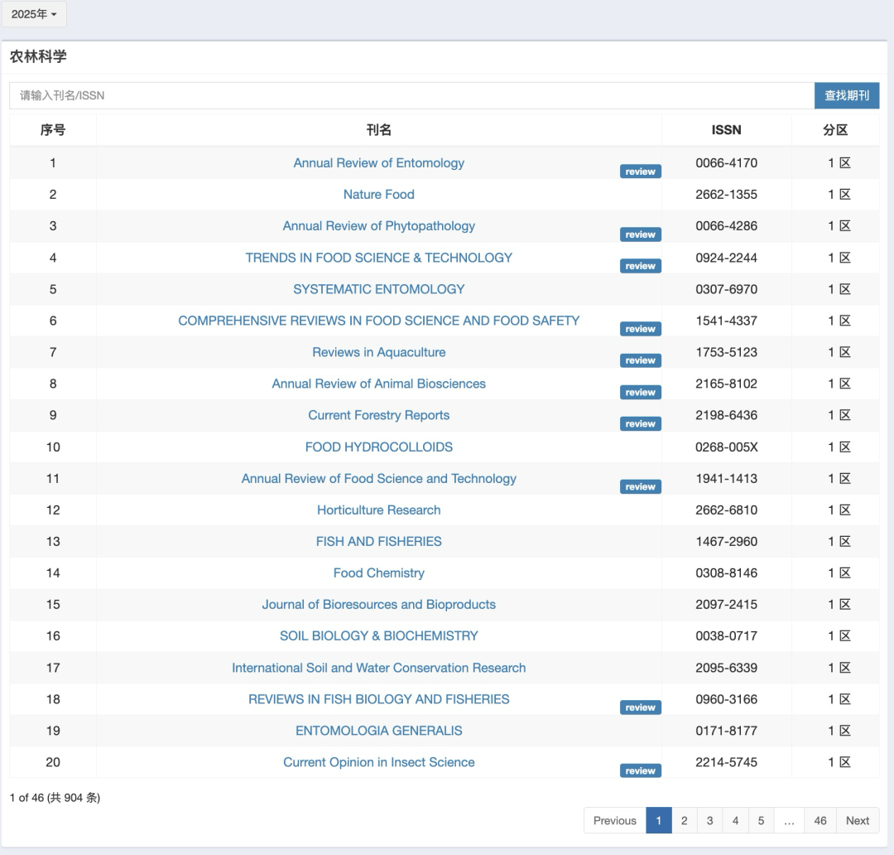
Task: Open SYSTEMATIC ENTOMOLOGY journal link
Action: click(378, 289)
